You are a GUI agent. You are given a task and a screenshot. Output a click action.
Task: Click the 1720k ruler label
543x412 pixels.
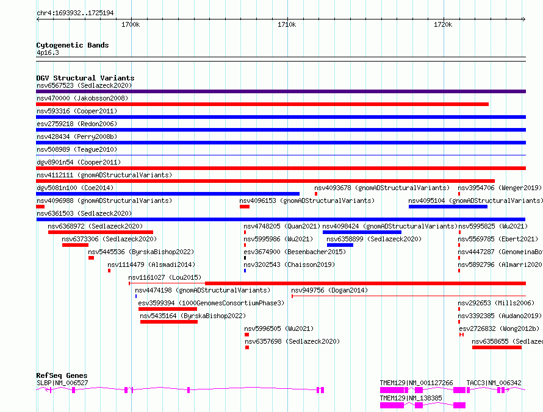point(443,24)
